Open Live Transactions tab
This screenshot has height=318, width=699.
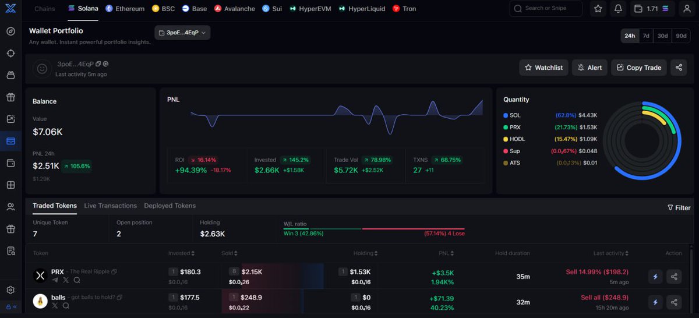pyautogui.click(x=111, y=206)
